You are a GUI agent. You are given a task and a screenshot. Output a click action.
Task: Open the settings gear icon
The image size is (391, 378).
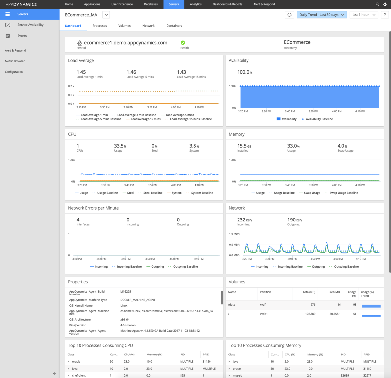click(x=385, y=4)
